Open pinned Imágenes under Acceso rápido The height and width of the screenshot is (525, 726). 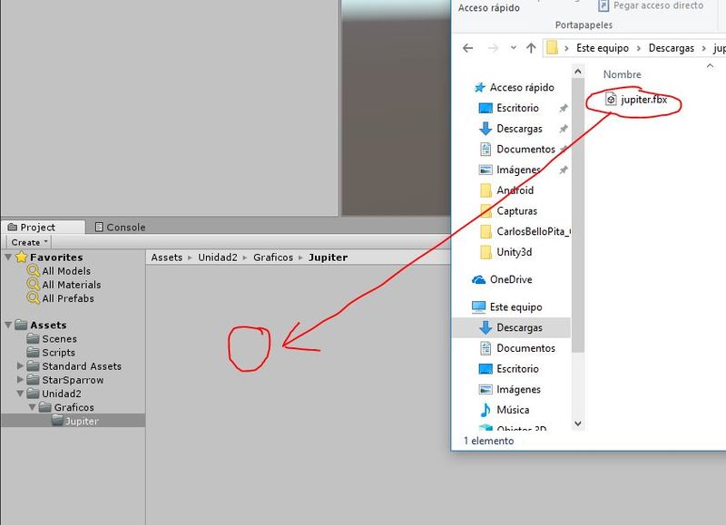click(518, 170)
